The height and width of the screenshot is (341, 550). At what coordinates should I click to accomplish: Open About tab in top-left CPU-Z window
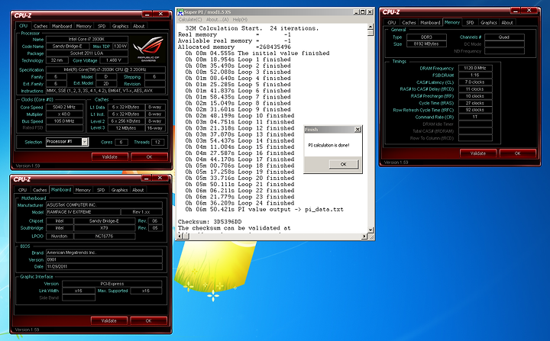(138, 26)
